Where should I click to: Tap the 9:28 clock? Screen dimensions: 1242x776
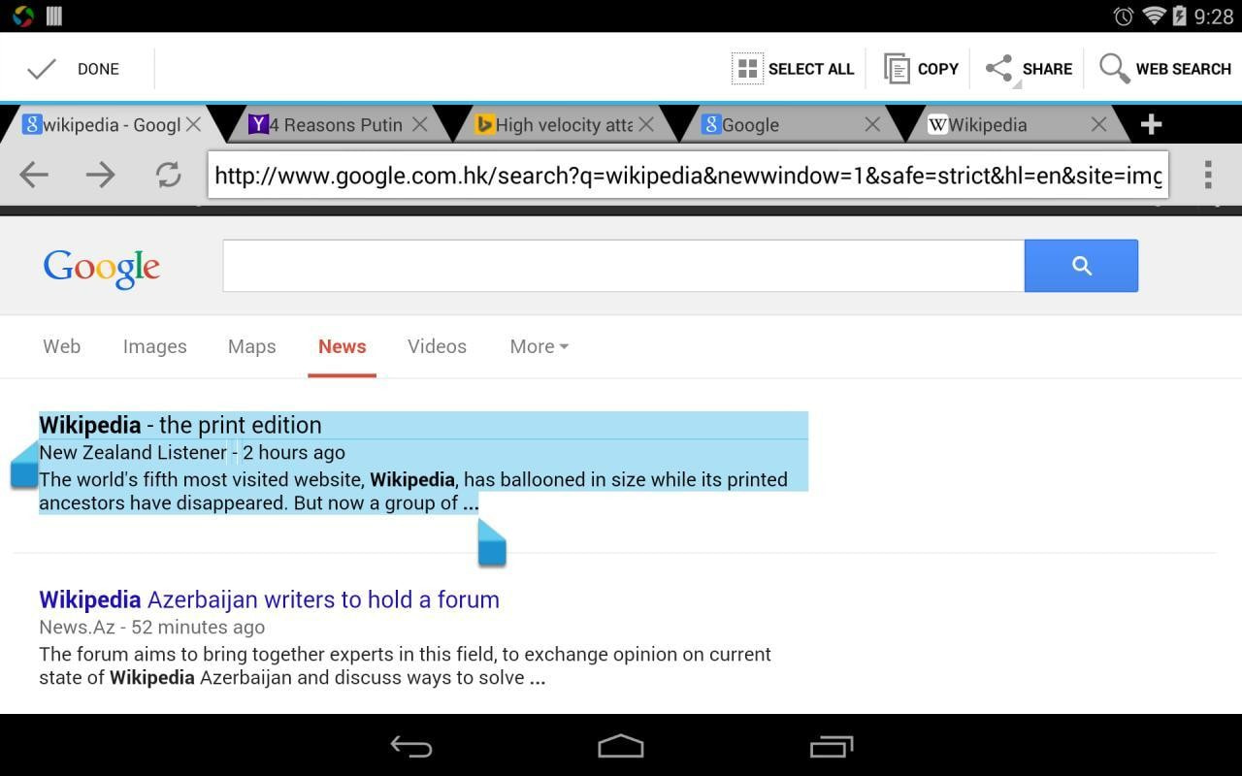[1213, 16]
